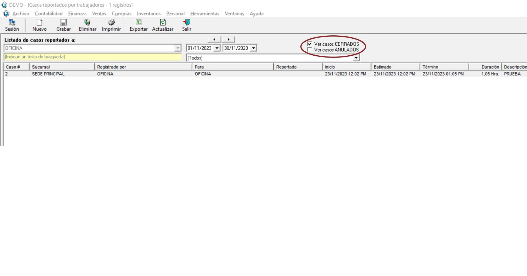Click the yellow search text field
This screenshot has width=527, height=276.
92,57
